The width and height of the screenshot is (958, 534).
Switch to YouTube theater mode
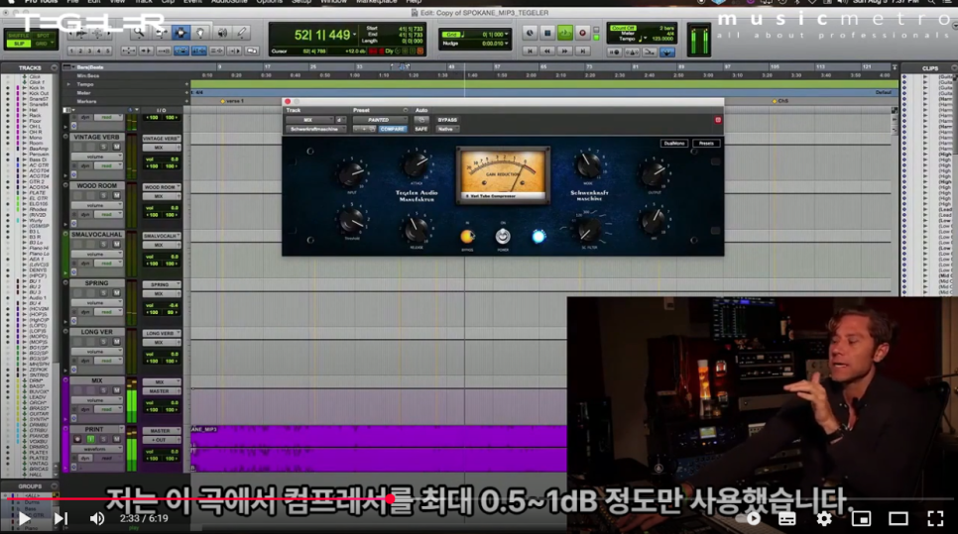coord(898,519)
